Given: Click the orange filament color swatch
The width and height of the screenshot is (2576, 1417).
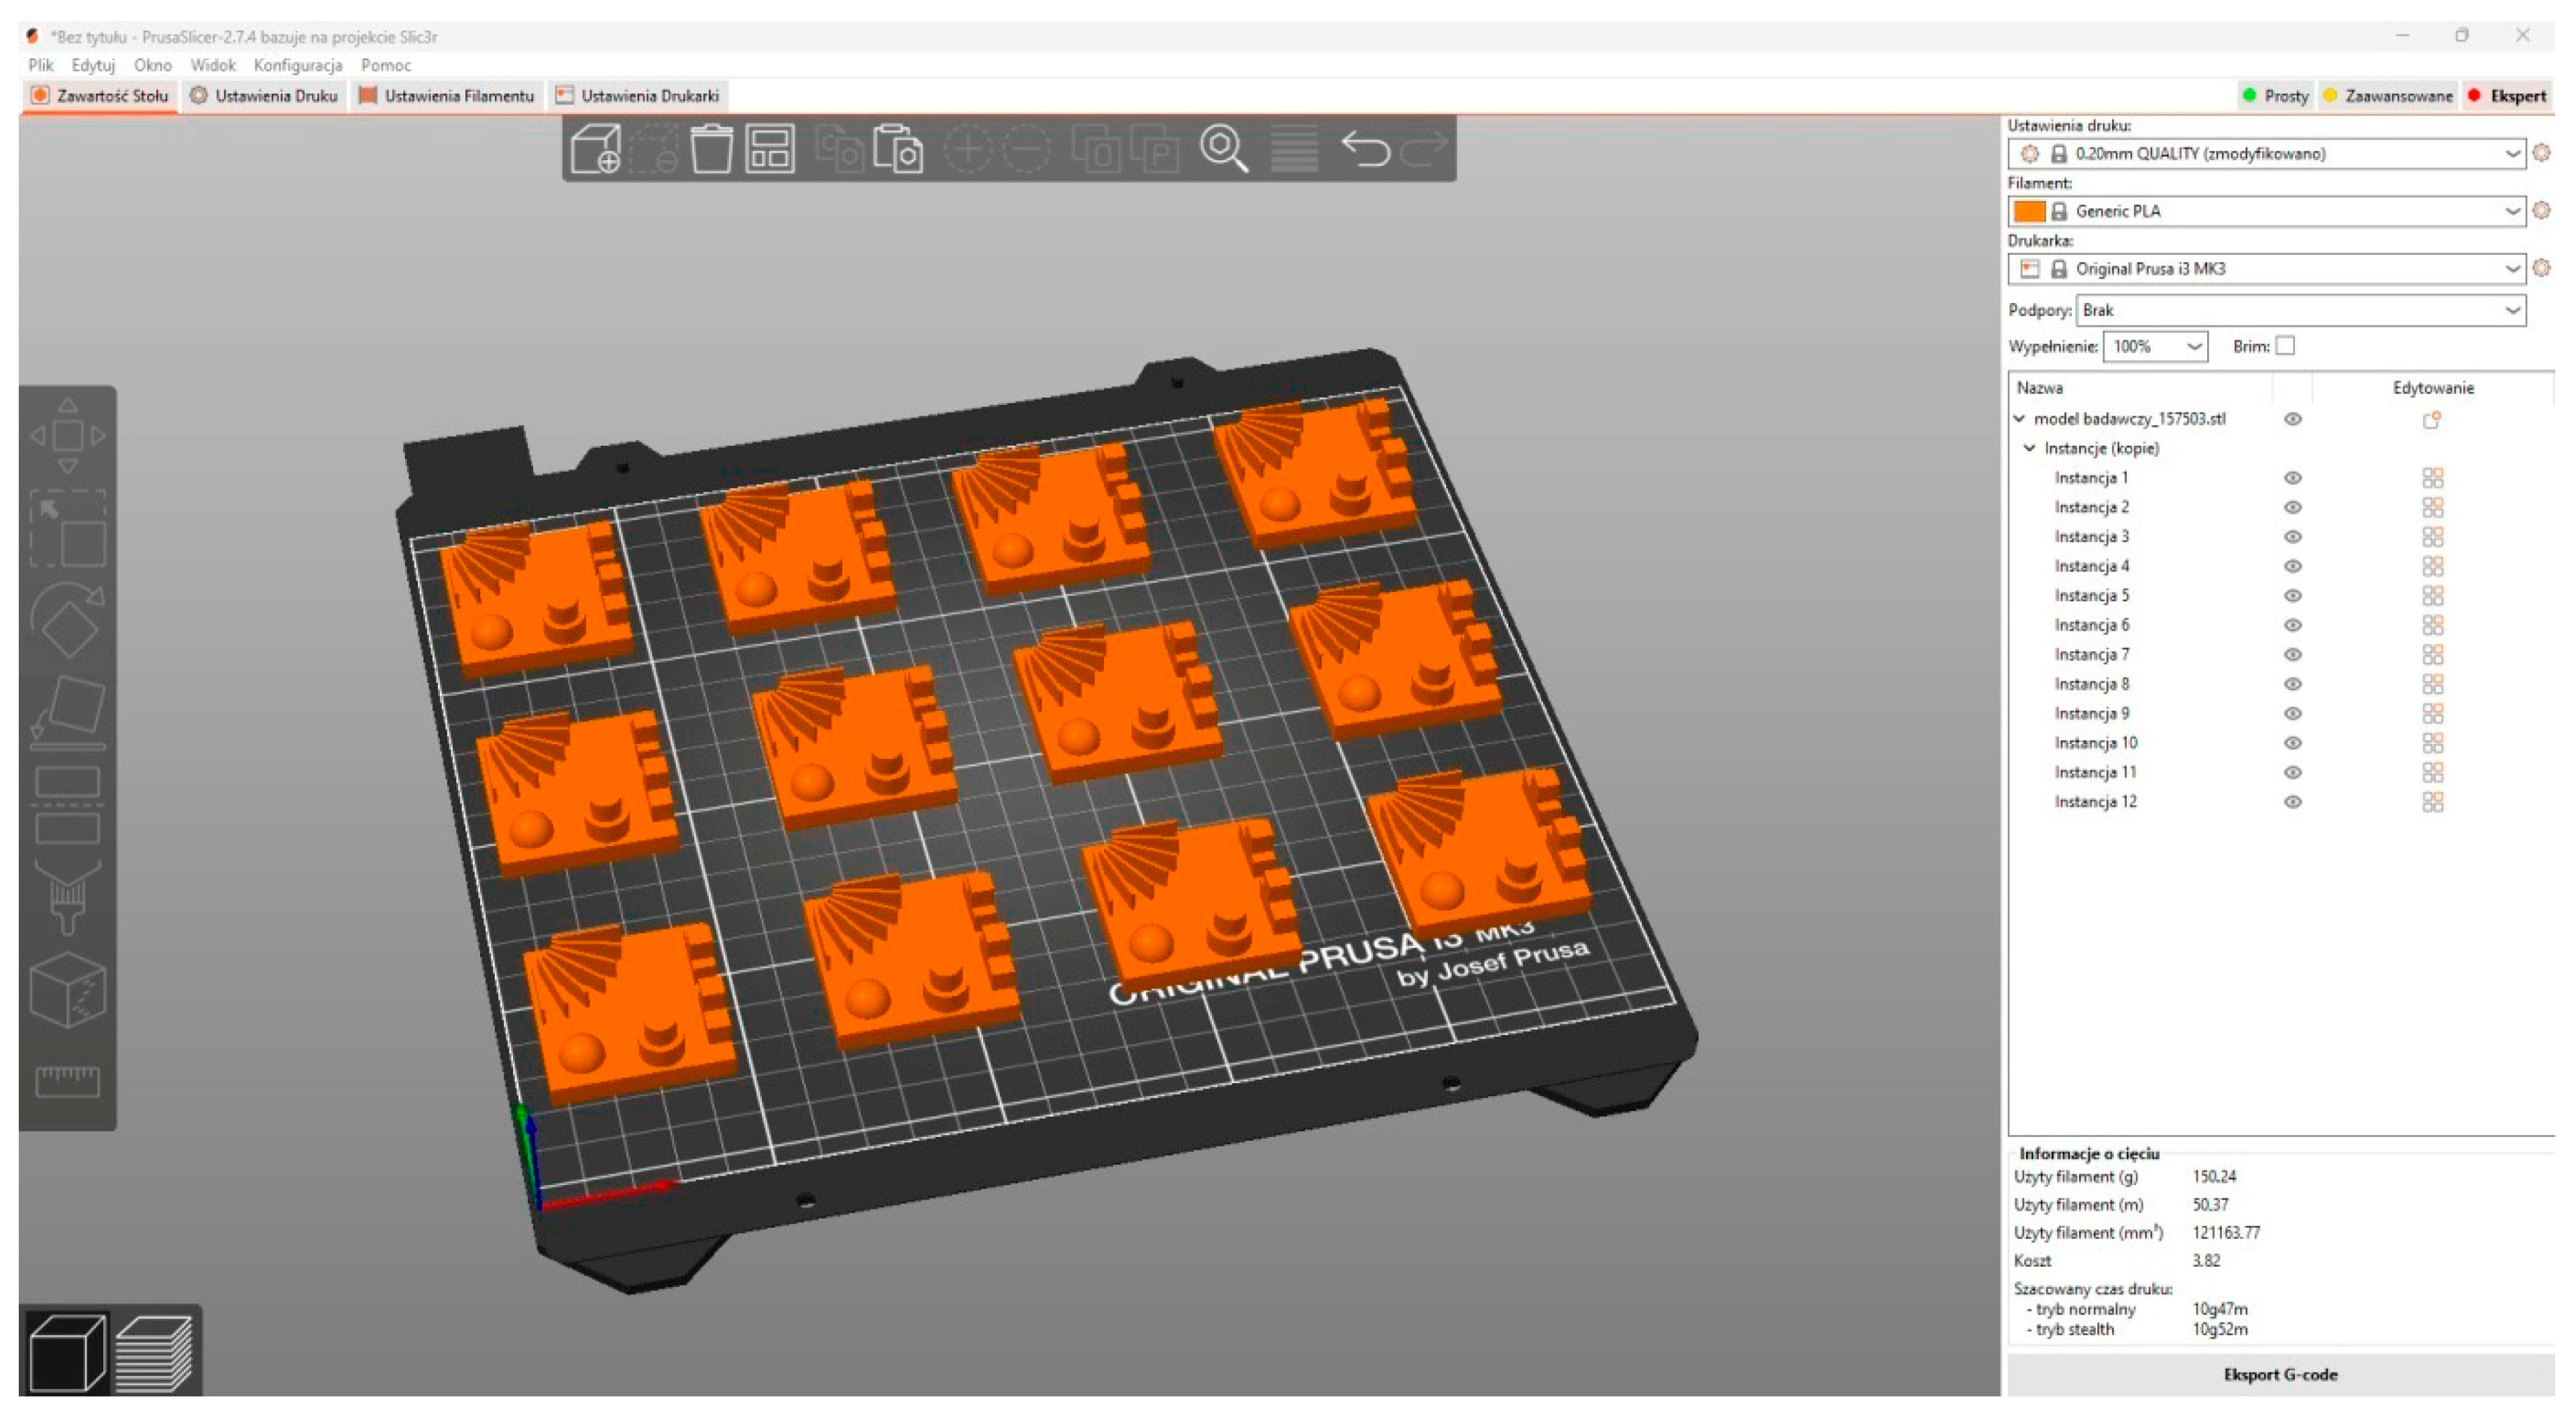Looking at the screenshot, I should click(2028, 211).
